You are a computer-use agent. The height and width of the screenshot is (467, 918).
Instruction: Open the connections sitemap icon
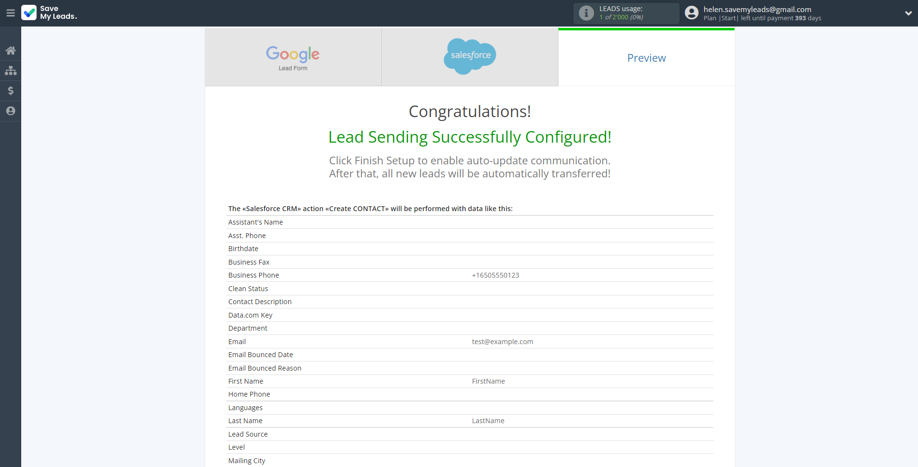coord(11,71)
